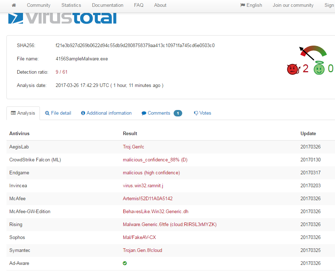Click the Invincea antivirus name
The height and width of the screenshot is (271, 335).
pos(18,185)
